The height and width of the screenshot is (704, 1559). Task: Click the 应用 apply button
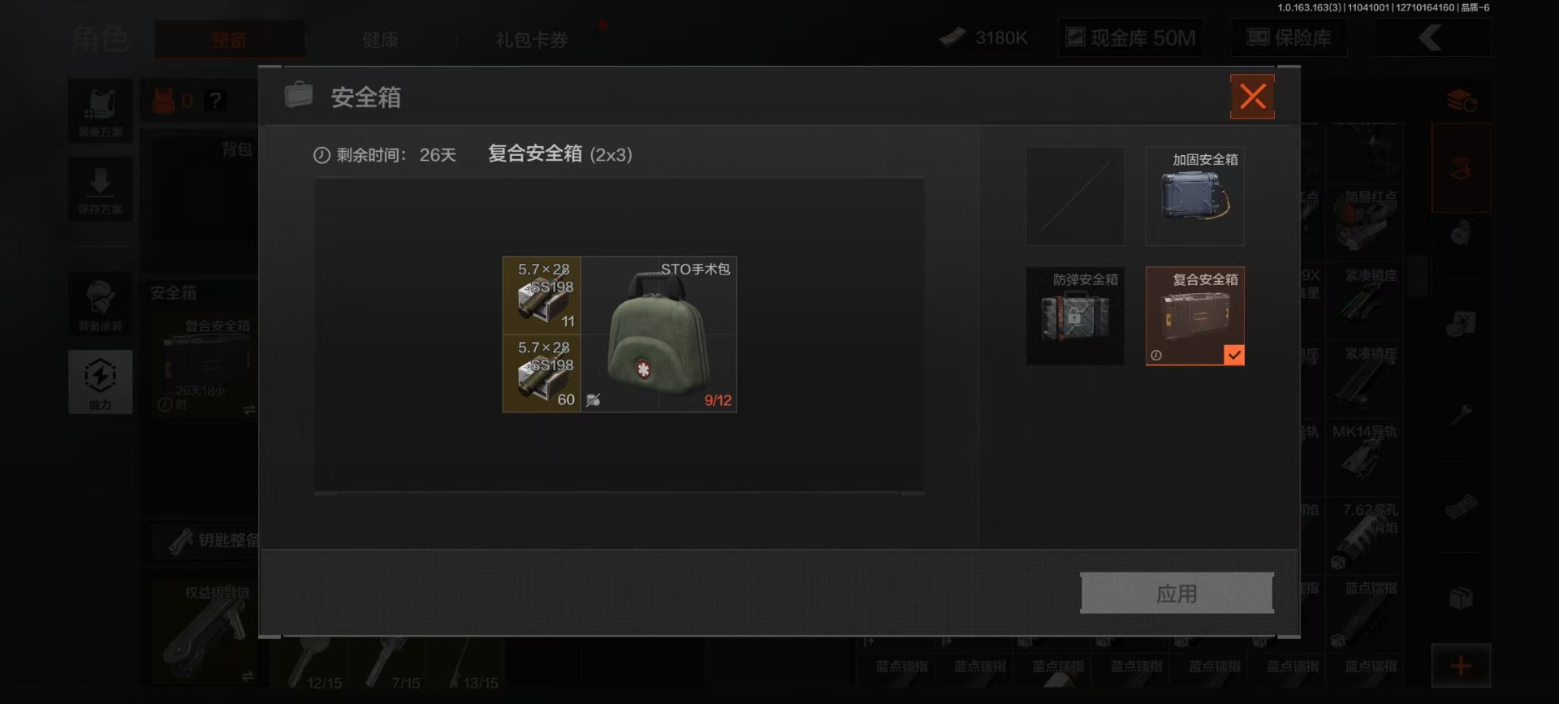pyautogui.click(x=1177, y=593)
